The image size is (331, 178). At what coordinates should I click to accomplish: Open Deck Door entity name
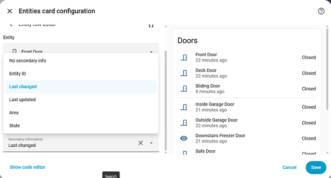[206, 71]
